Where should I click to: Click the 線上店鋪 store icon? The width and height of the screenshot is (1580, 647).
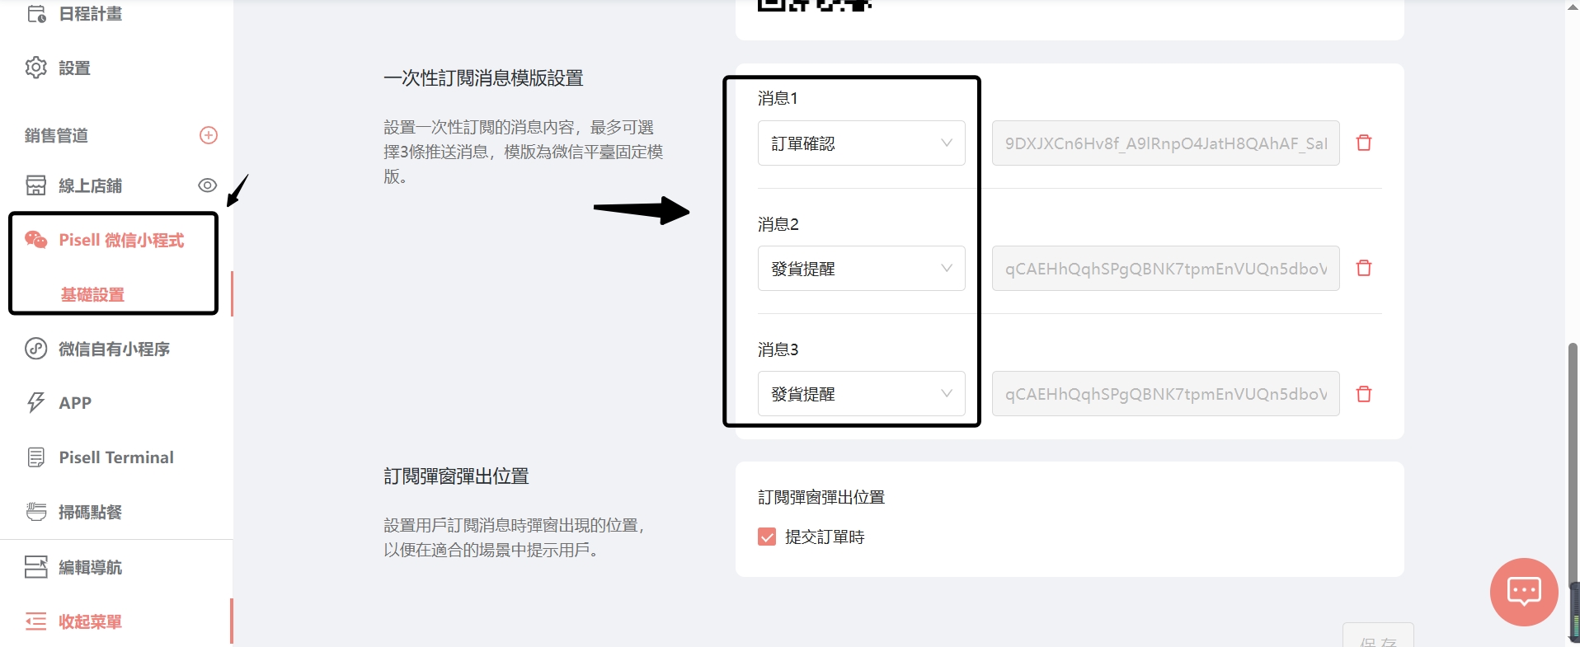pos(36,185)
